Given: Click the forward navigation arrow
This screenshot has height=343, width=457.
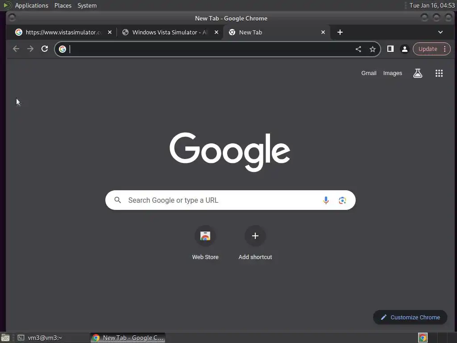Looking at the screenshot, I should [30, 49].
